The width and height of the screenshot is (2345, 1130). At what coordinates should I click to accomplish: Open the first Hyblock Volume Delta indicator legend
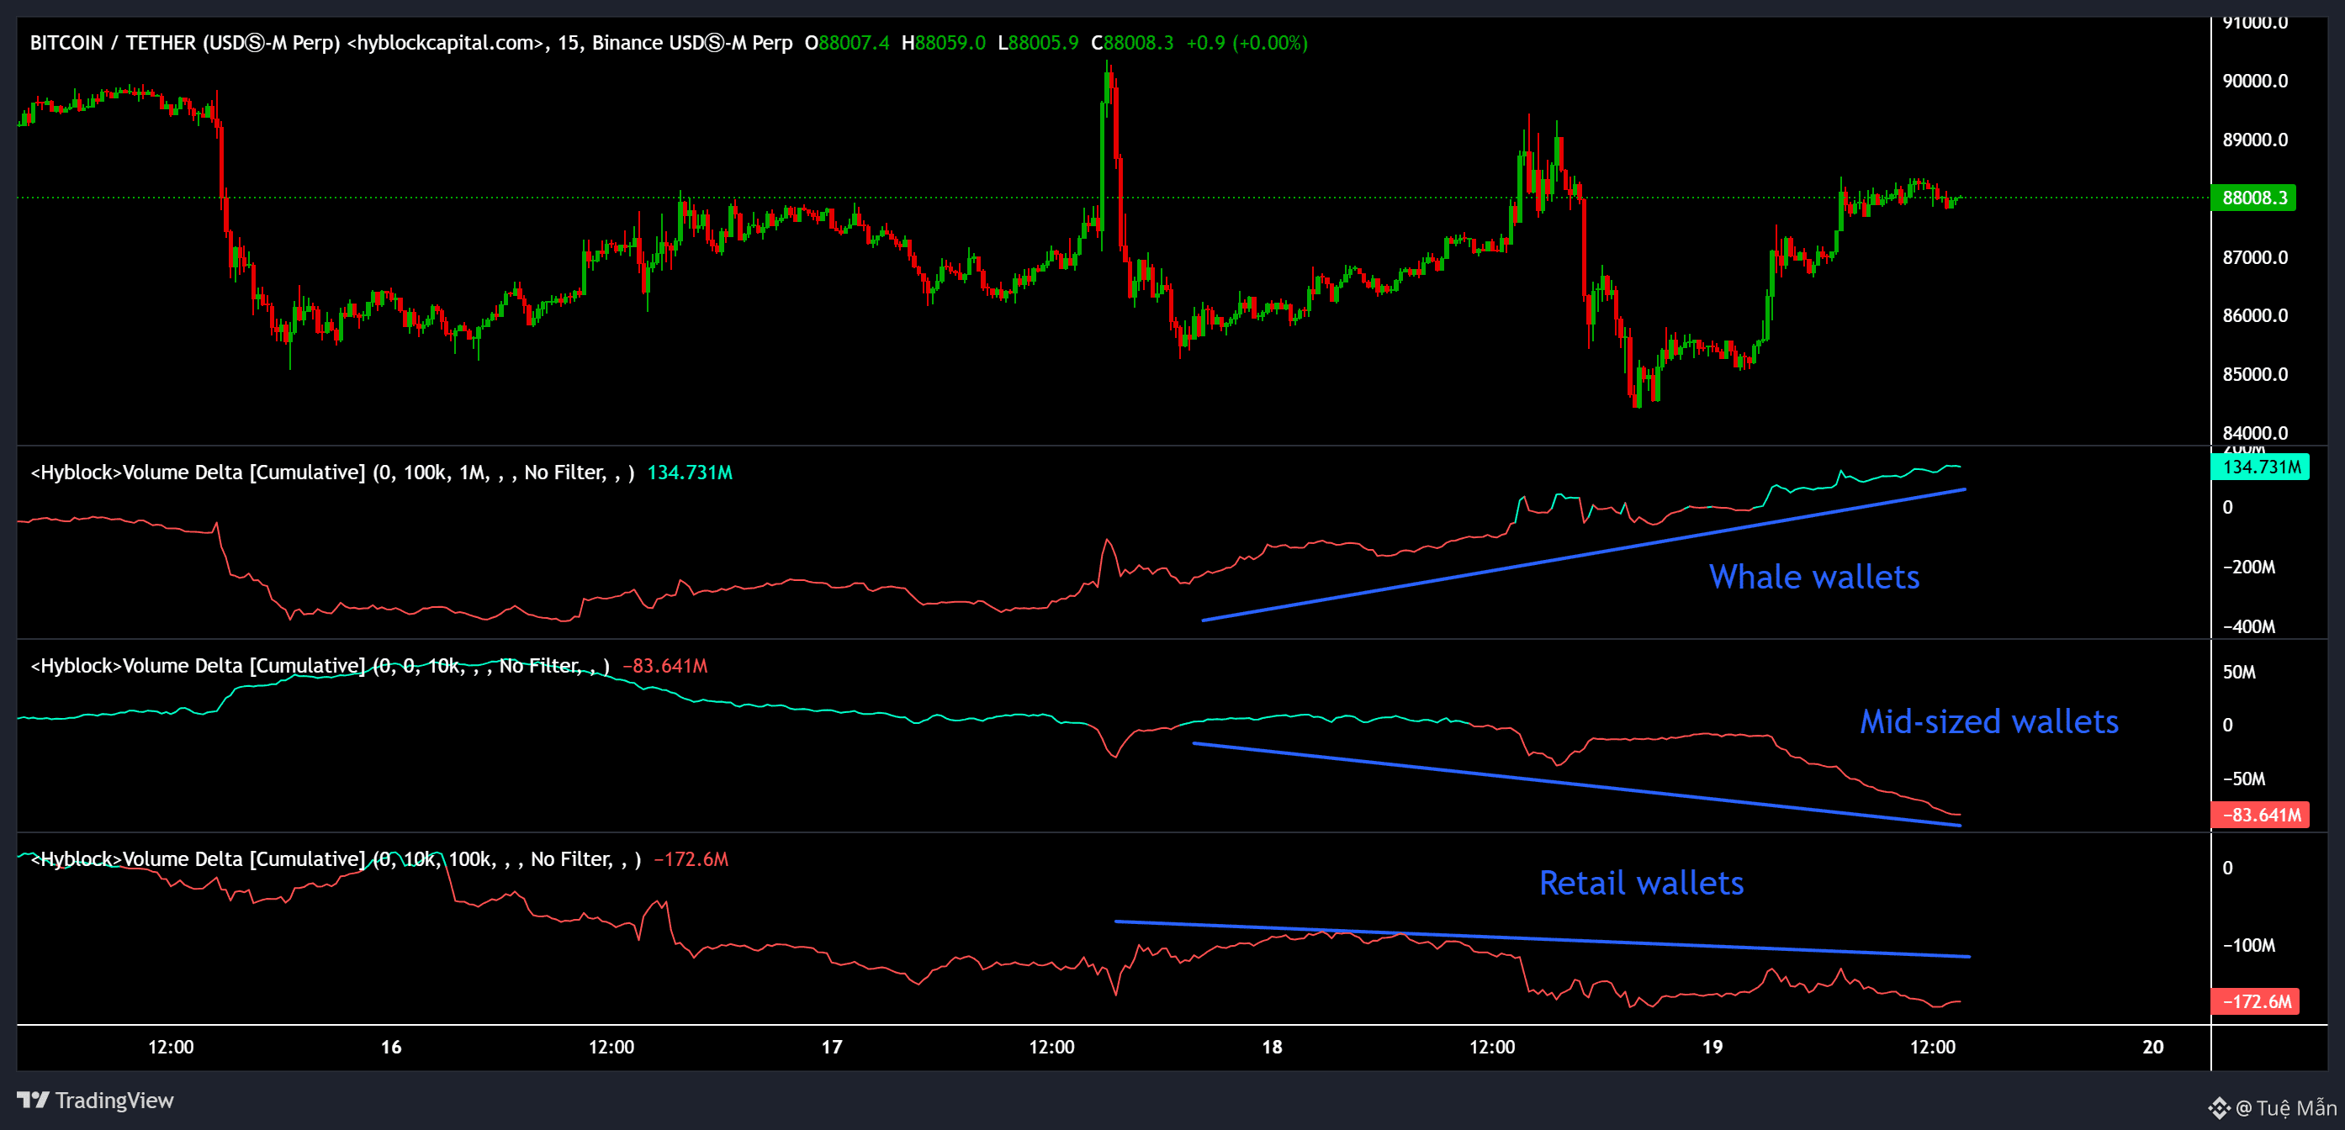point(332,473)
